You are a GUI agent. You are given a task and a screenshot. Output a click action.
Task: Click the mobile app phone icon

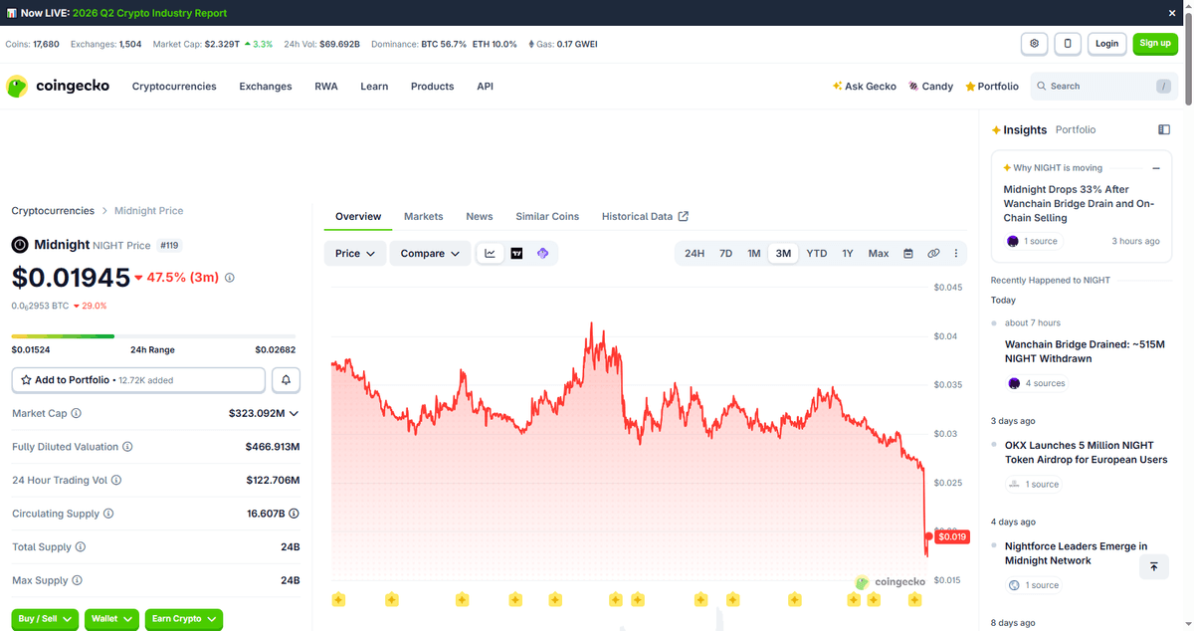(1068, 44)
